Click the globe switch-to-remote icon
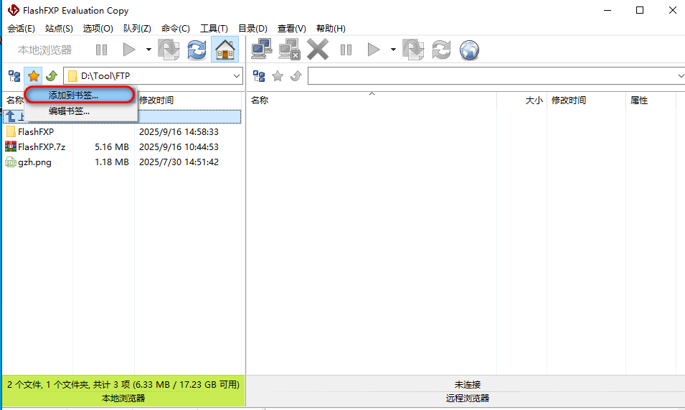The height and width of the screenshot is (410, 685). [469, 50]
